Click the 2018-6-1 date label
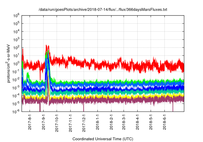The image size is (203, 142). click(x=164, y=122)
